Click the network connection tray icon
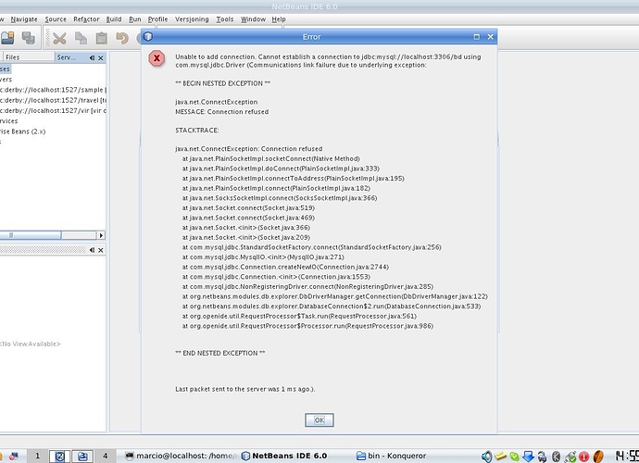 [570, 457]
